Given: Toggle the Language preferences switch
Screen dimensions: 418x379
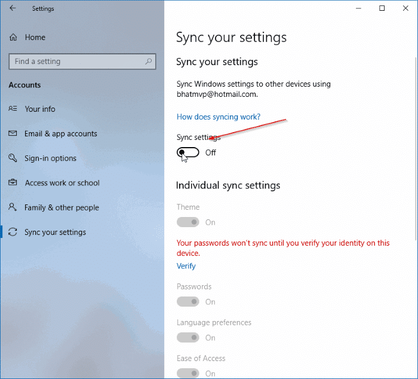Looking at the screenshot, I should pos(188,338).
